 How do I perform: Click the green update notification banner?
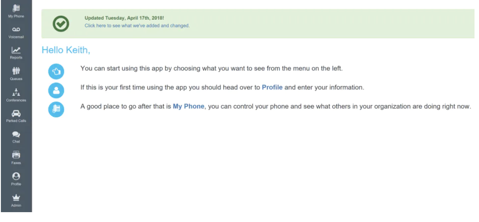point(314,23)
